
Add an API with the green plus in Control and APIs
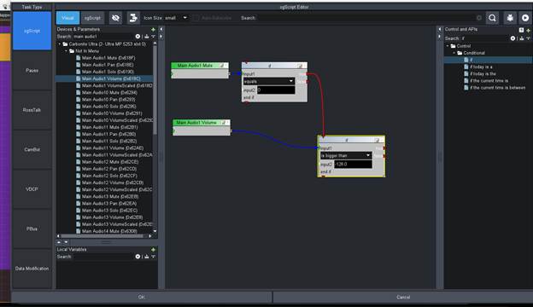[x=528, y=30]
